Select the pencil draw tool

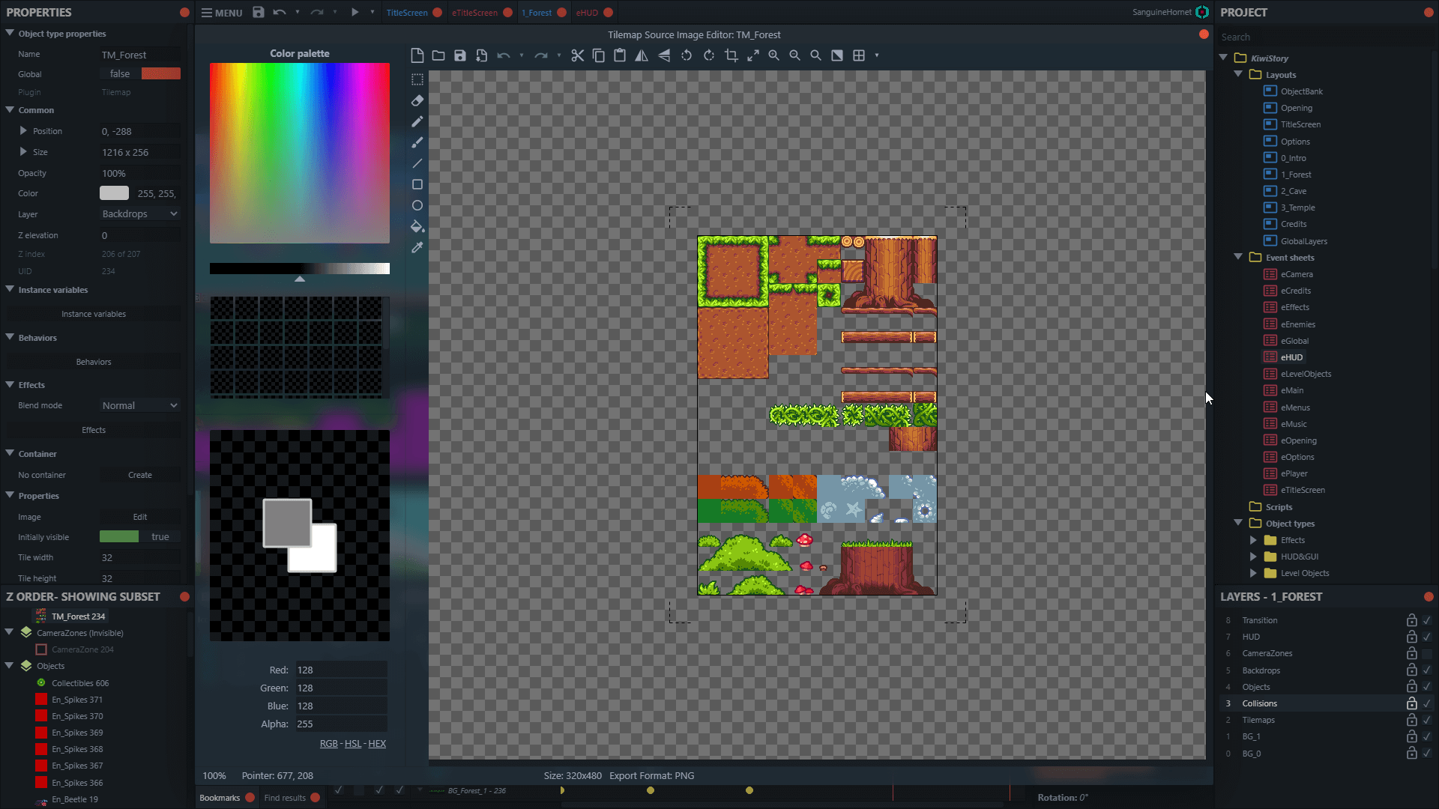point(417,121)
